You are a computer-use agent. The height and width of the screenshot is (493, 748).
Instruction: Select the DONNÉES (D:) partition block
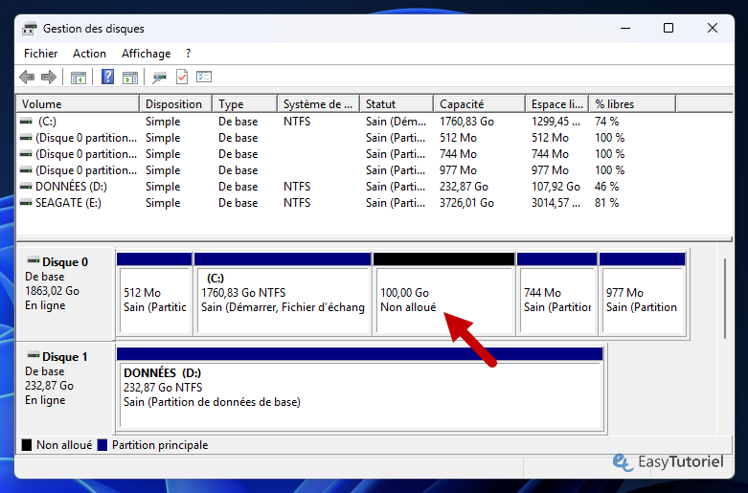(x=359, y=387)
